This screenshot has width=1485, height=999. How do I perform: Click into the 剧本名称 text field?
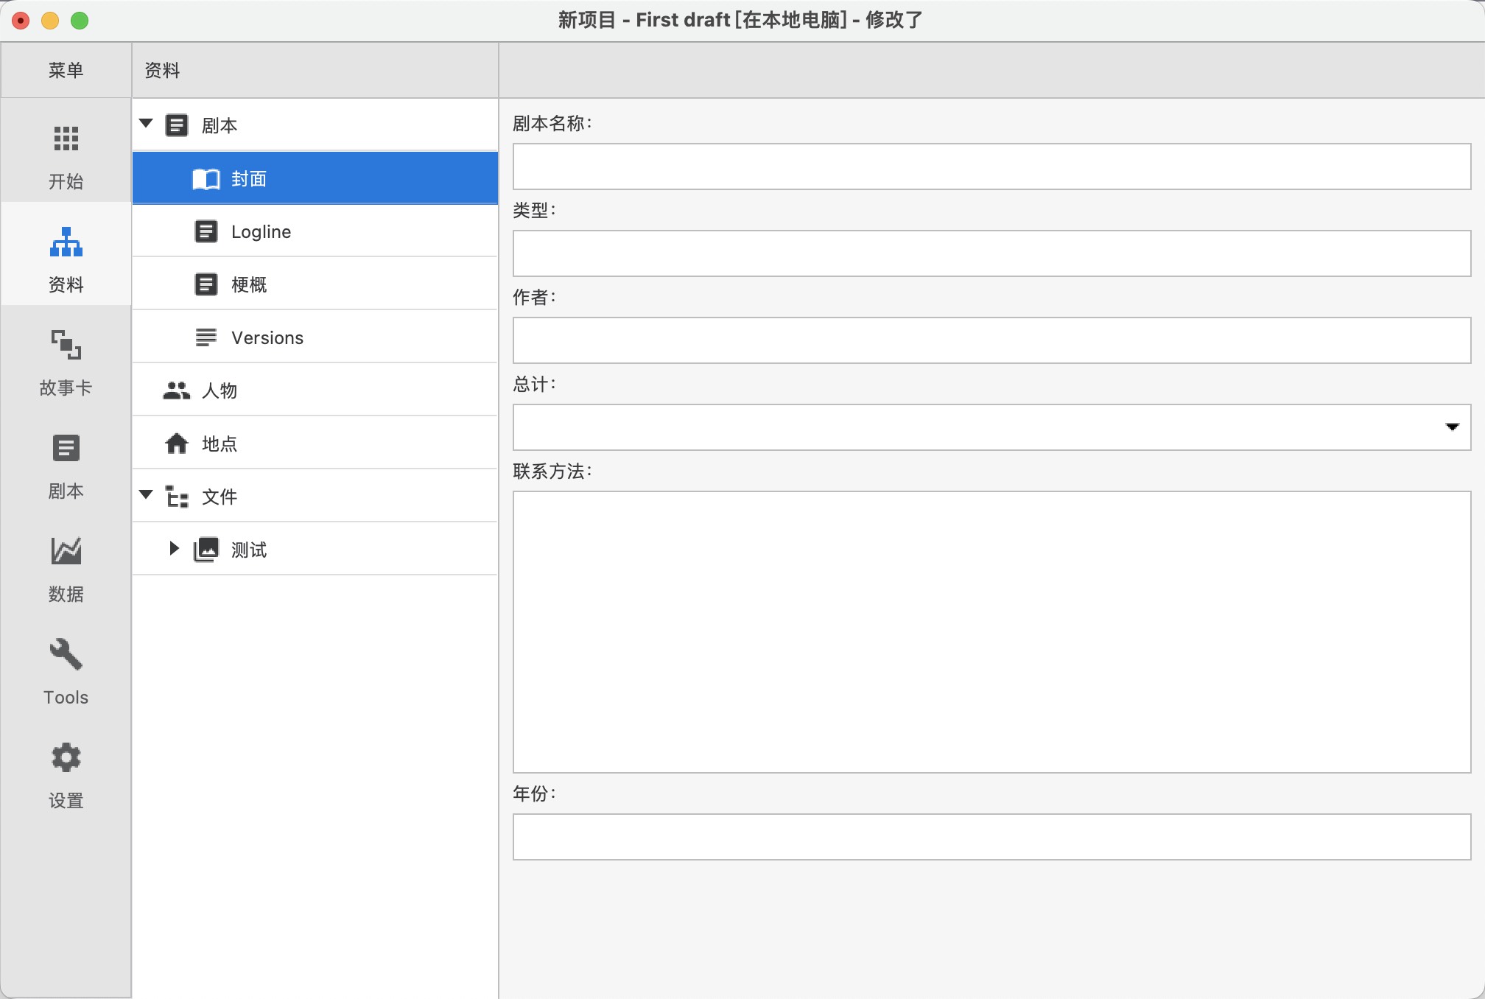click(x=991, y=166)
